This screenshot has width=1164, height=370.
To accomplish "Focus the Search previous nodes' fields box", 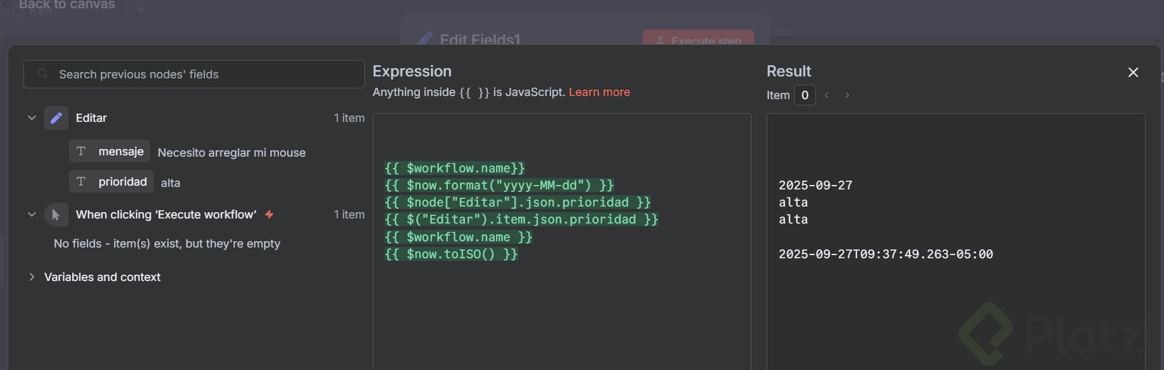I will 202,75.
